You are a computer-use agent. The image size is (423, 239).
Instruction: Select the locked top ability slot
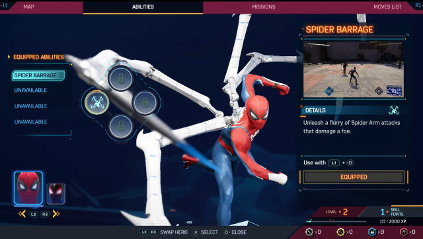pos(121,78)
